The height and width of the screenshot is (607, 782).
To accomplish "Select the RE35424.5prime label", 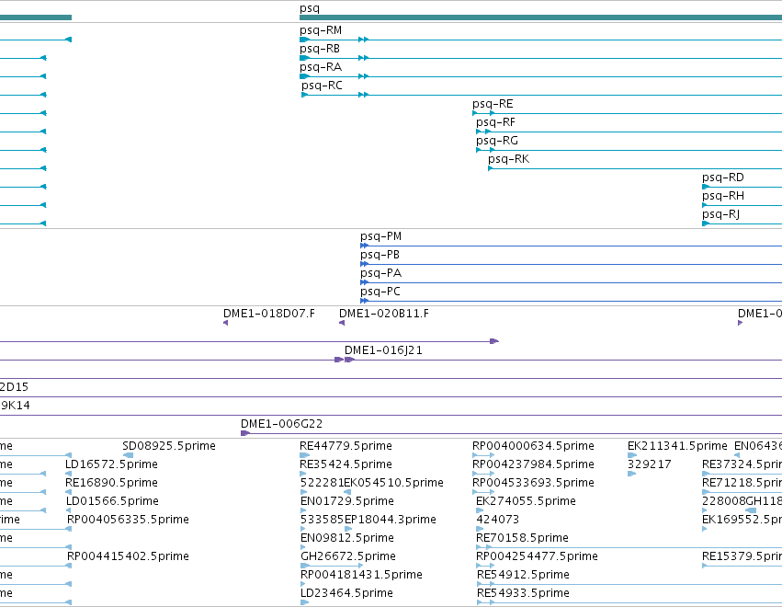I will coord(346,464).
